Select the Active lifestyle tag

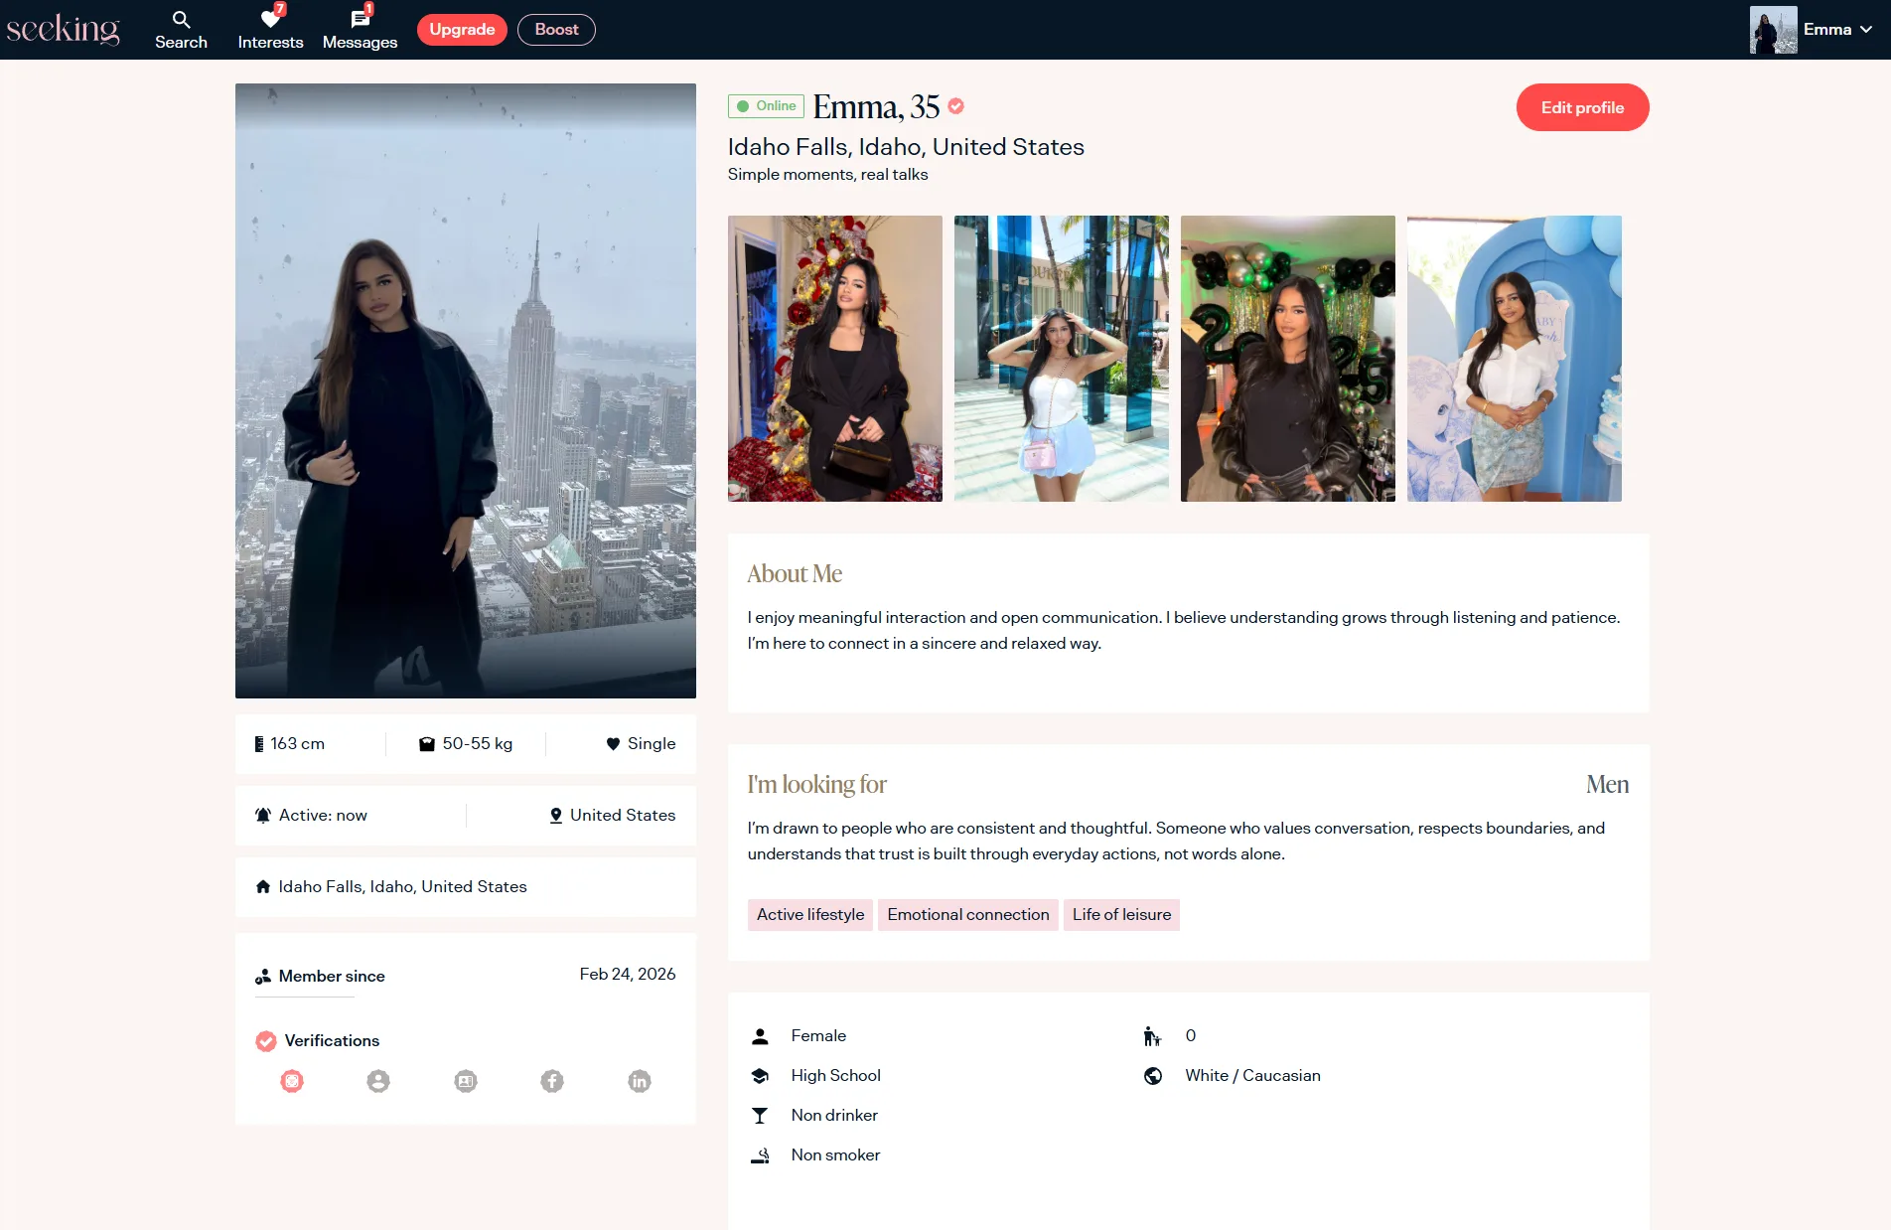[810, 915]
